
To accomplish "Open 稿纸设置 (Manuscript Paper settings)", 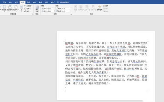I will pyautogui.click(x=37, y=9).
